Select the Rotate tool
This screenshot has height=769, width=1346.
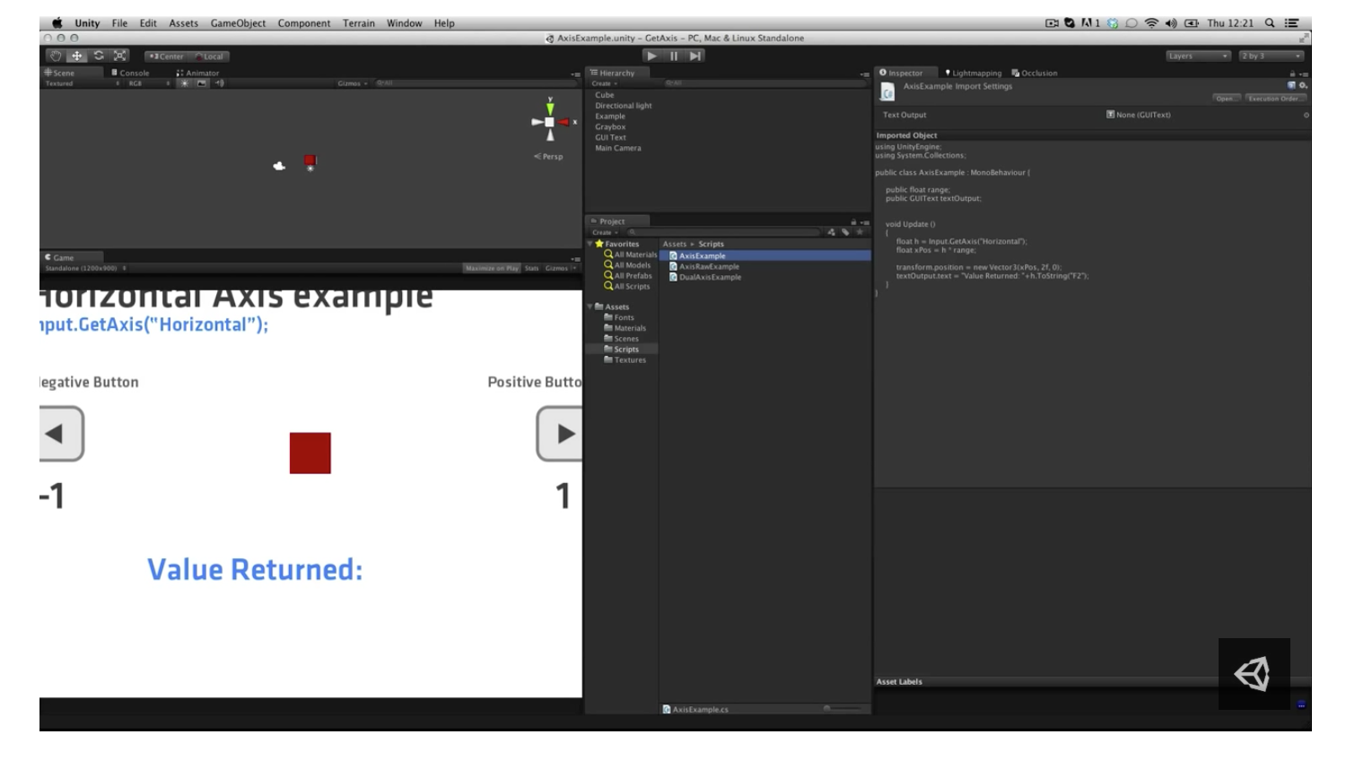pos(98,56)
